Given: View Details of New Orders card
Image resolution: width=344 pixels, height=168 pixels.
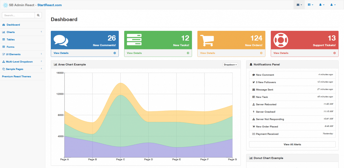Looking at the screenshot, I should [207, 53].
